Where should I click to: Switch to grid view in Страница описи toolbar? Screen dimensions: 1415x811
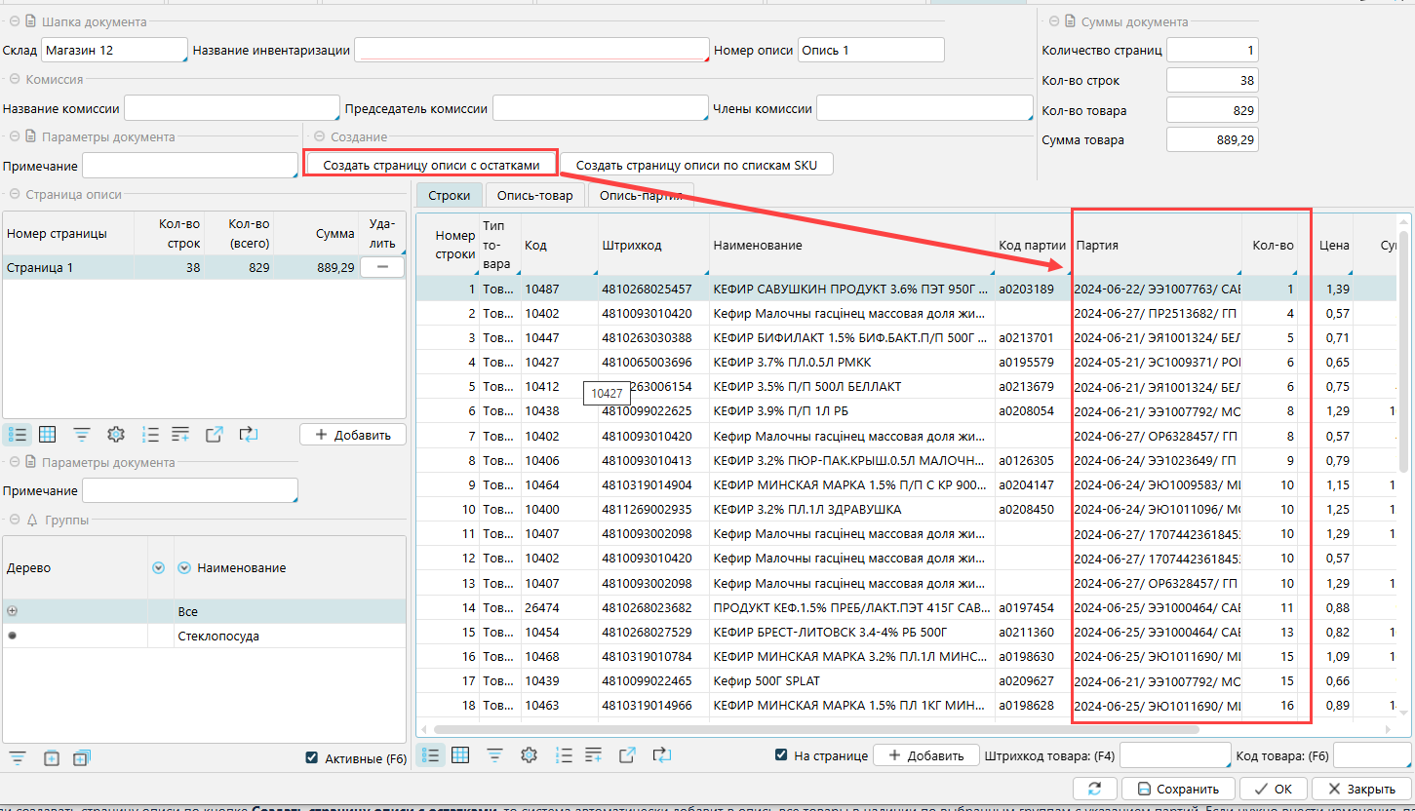(48, 435)
